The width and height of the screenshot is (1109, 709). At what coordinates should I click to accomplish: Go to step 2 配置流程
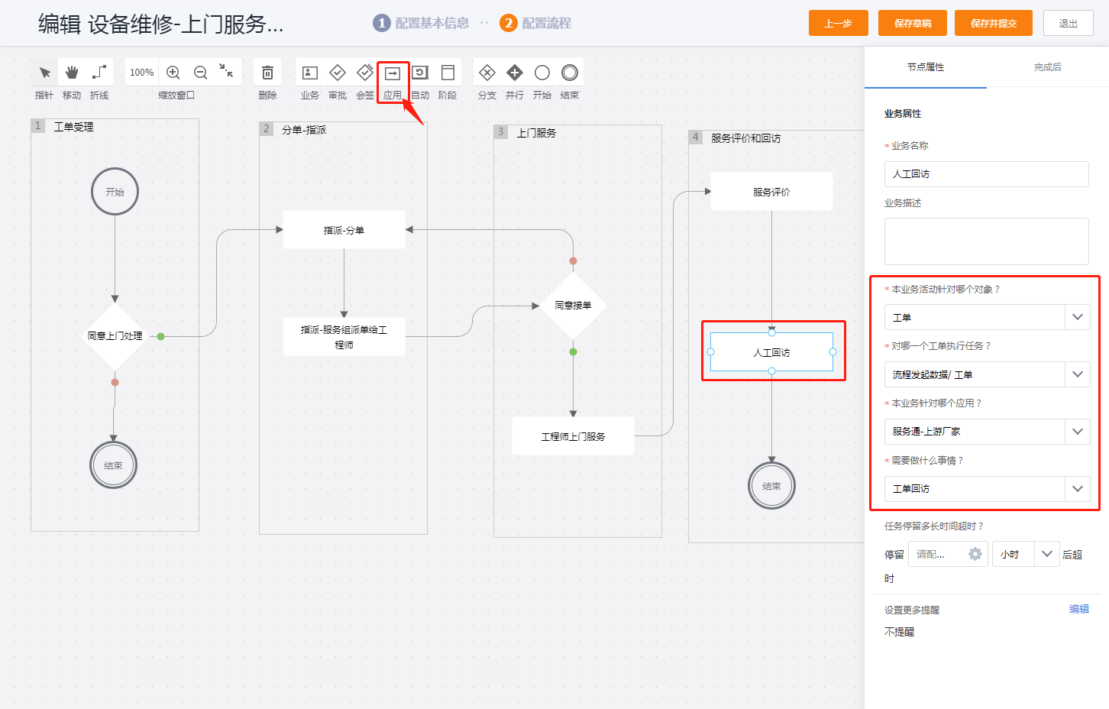(535, 23)
